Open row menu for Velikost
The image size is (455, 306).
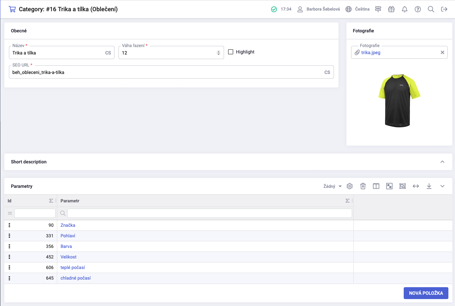[x=9, y=257]
